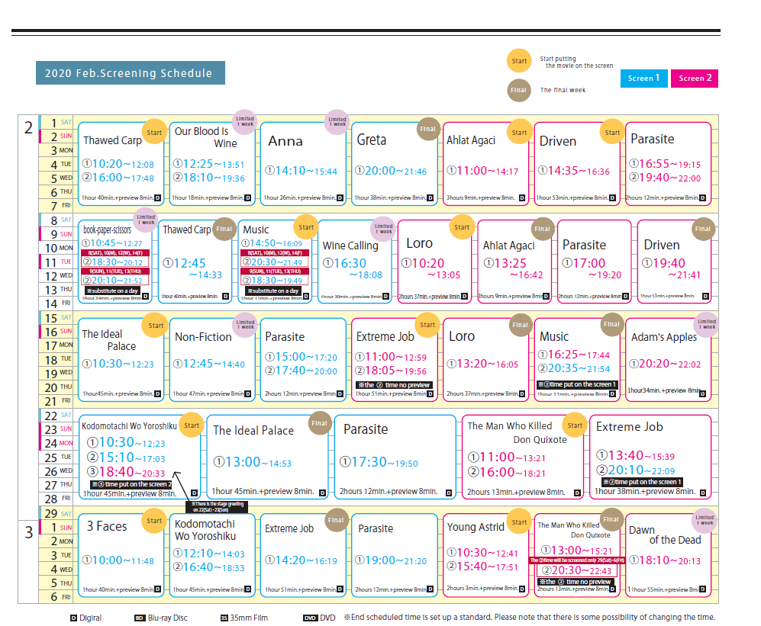Click the Young Astrid showtime 15:40~17:51
The height and width of the screenshot is (626, 761).
tap(482, 567)
